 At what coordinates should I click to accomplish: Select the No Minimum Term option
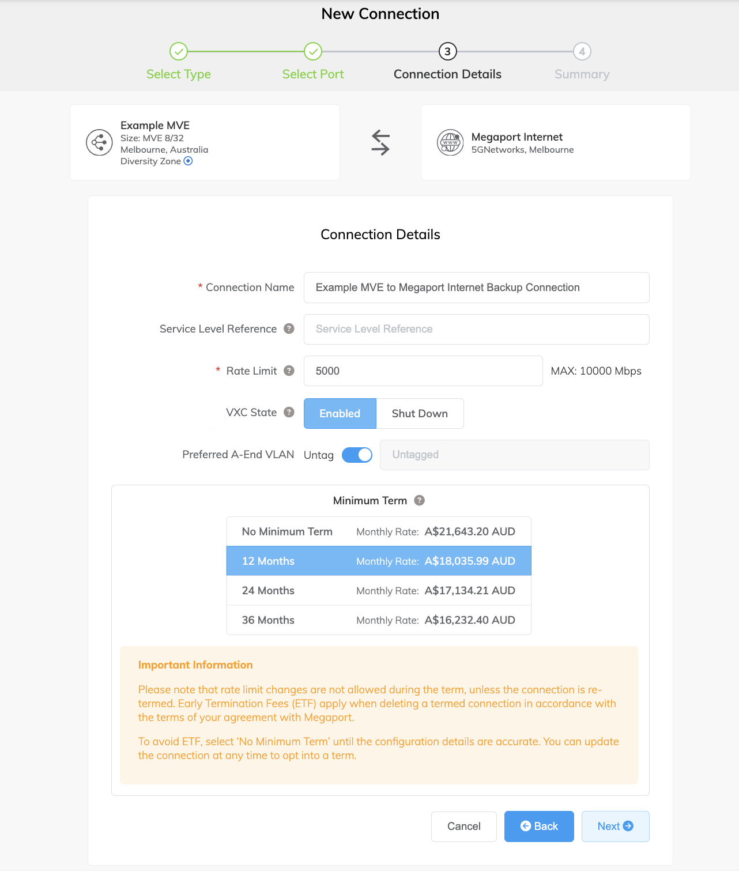click(x=379, y=531)
